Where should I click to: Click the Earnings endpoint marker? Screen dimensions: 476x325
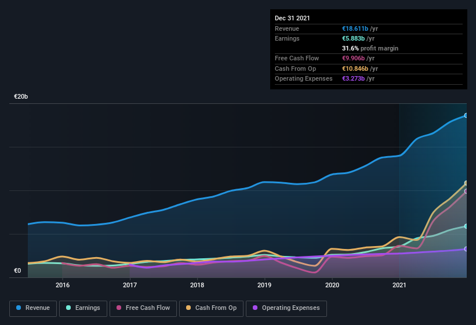pyautogui.click(x=466, y=226)
